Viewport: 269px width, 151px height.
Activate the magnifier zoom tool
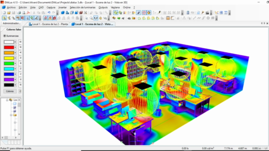coord(91,18)
